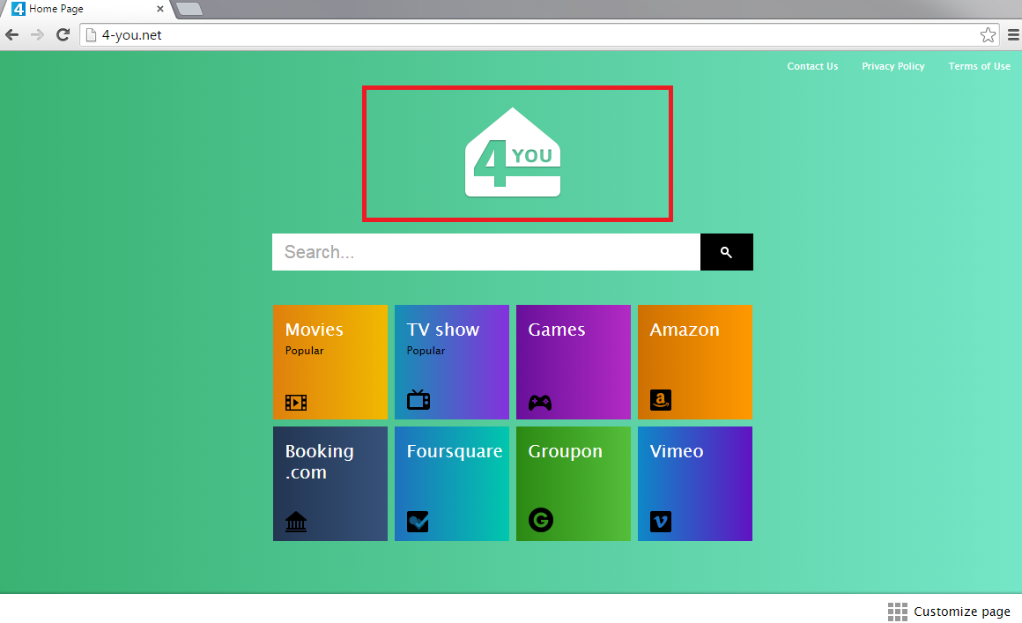Click the Foursquare checkmark icon
The image size is (1022, 623).
418,522
